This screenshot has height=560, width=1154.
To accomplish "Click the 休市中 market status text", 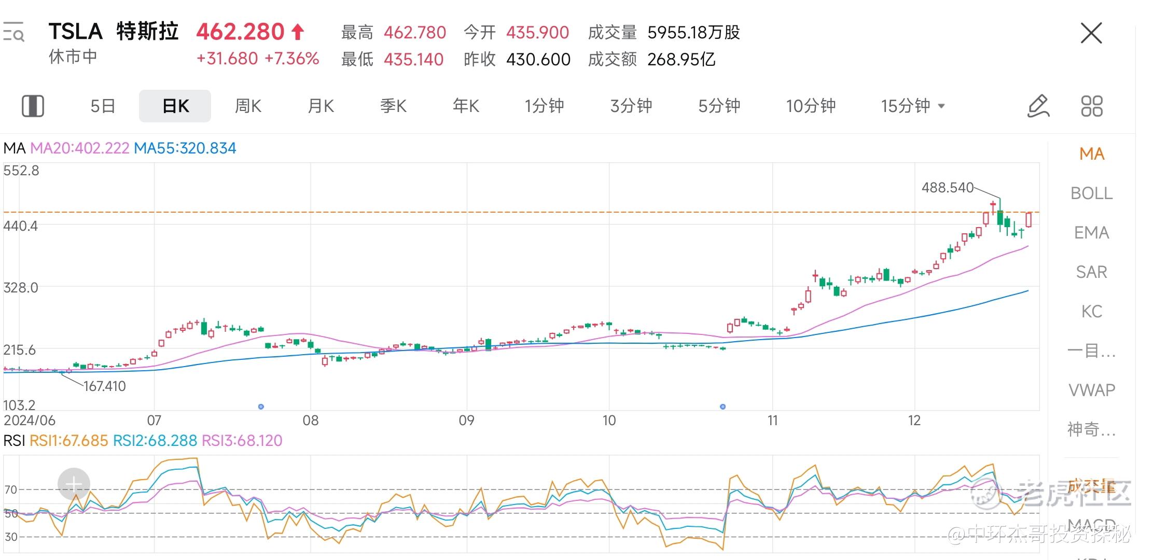I will (73, 57).
